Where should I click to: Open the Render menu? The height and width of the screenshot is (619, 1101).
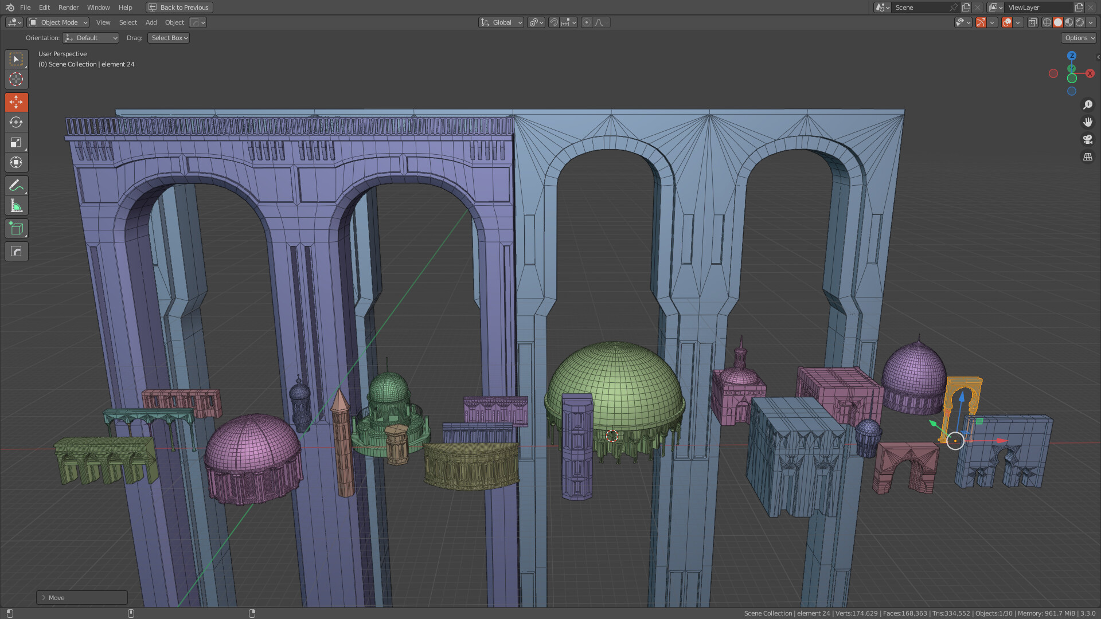pyautogui.click(x=68, y=7)
